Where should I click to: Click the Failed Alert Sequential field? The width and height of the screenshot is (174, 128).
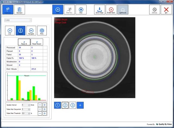pyautogui.click(x=26, y=109)
